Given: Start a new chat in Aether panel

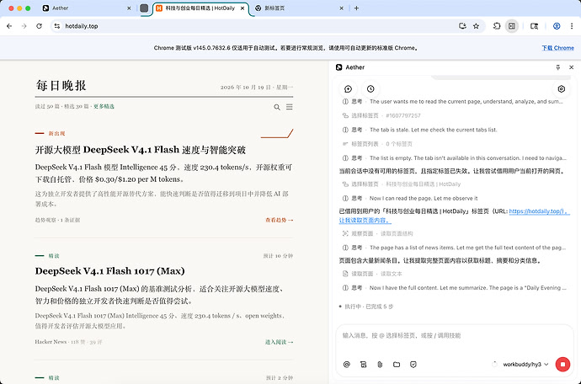Looking at the screenshot, I should (x=348, y=89).
